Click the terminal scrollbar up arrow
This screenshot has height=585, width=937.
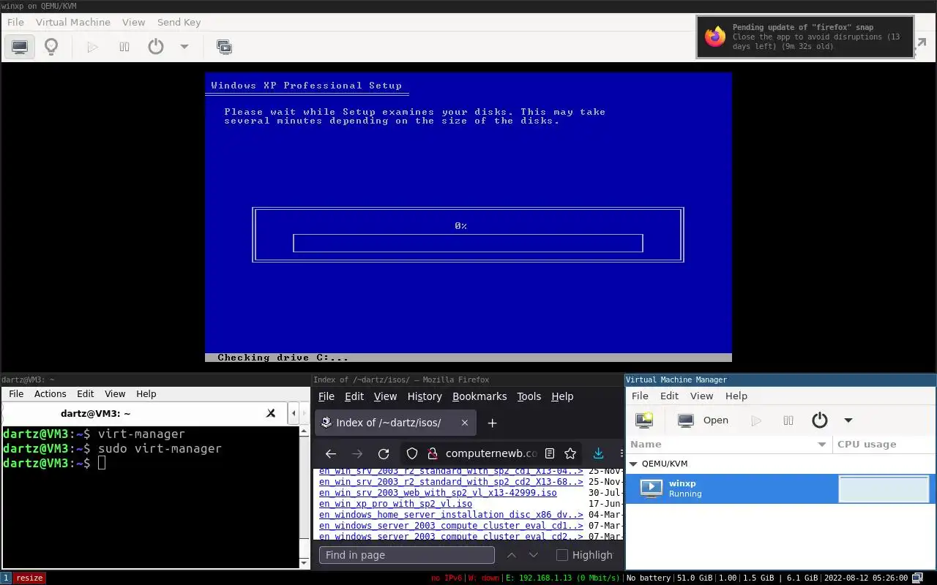(x=305, y=431)
